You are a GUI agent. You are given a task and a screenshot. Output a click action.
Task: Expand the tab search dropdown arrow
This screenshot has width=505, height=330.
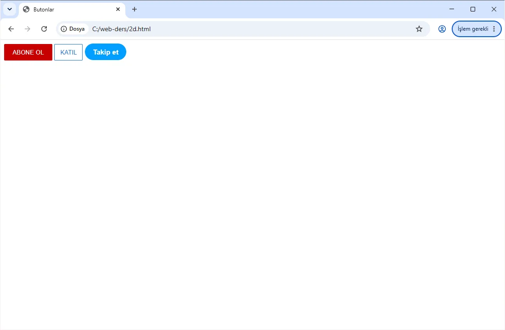(x=10, y=9)
